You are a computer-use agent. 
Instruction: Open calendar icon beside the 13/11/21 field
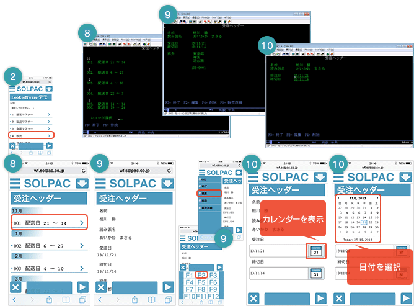[316, 251]
